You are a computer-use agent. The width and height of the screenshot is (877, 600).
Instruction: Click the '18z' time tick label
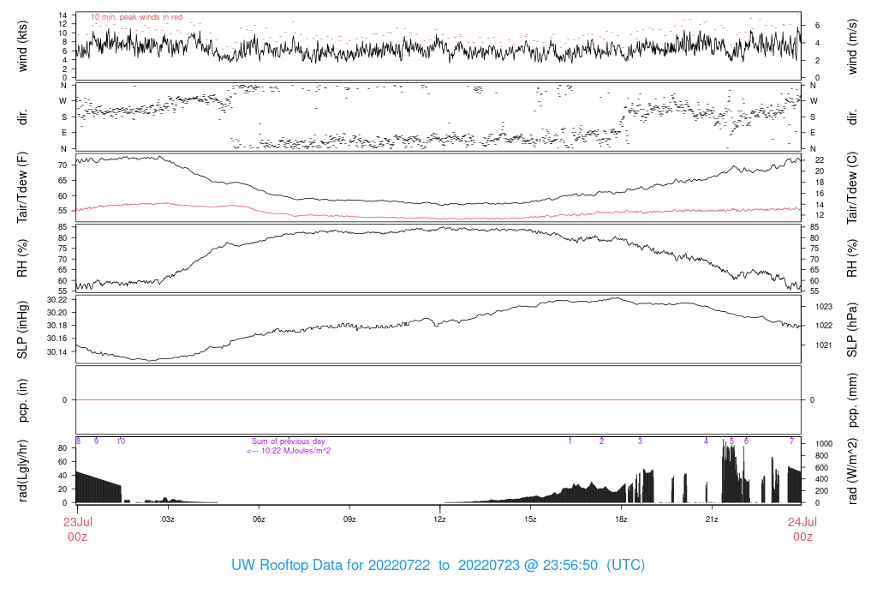click(621, 519)
